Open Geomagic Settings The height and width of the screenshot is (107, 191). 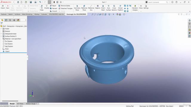146,7
